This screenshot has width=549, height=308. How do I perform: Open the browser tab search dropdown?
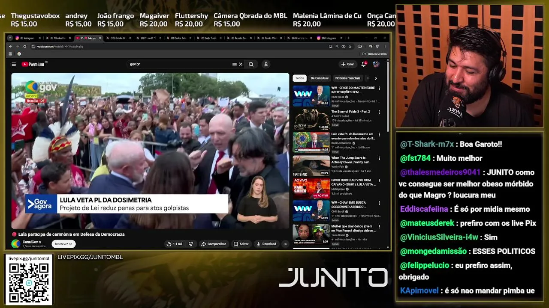point(10,38)
